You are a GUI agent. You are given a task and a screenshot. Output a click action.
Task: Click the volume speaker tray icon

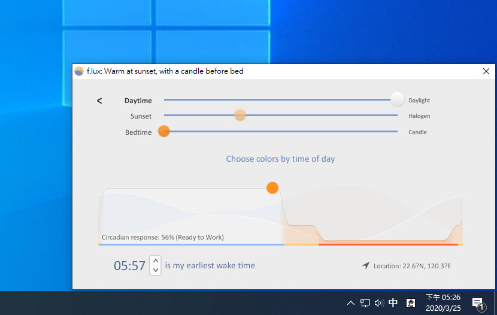(379, 303)
